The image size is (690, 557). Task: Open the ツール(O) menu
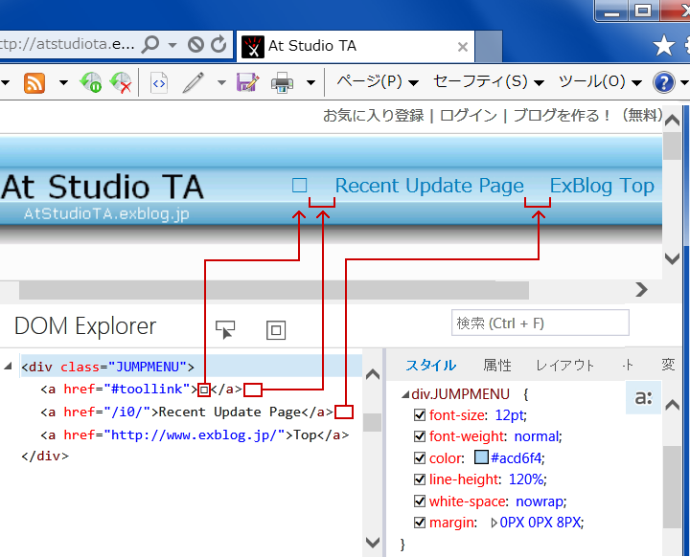(600, 81)
